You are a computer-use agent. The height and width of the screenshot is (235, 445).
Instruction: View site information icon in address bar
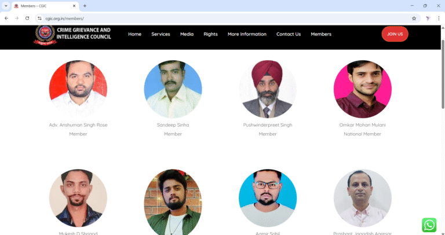(x=39, y=18)
